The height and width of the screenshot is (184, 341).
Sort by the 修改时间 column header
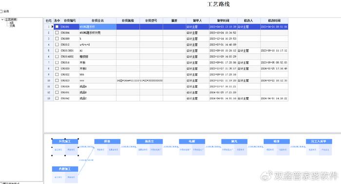pyautogui.click(x=274, y=20)
